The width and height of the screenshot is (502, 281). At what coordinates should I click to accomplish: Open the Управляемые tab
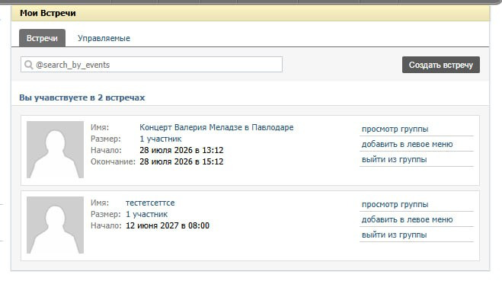pos(104,38)
